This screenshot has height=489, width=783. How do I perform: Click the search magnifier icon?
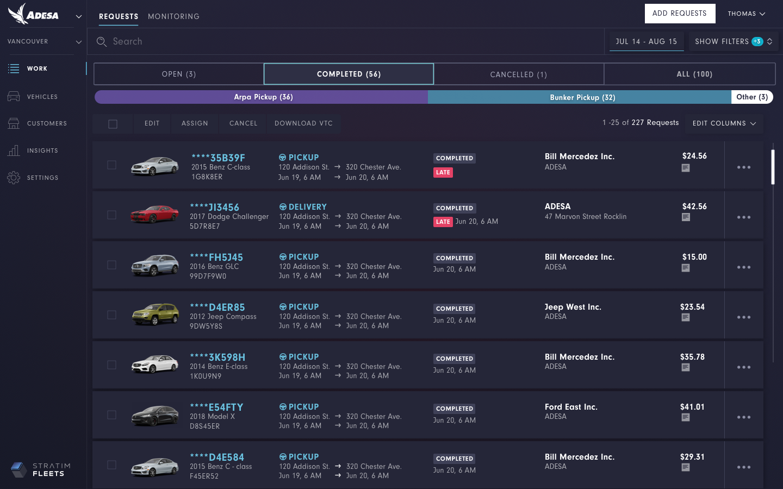pyautogui.click(x=102, y=42)
